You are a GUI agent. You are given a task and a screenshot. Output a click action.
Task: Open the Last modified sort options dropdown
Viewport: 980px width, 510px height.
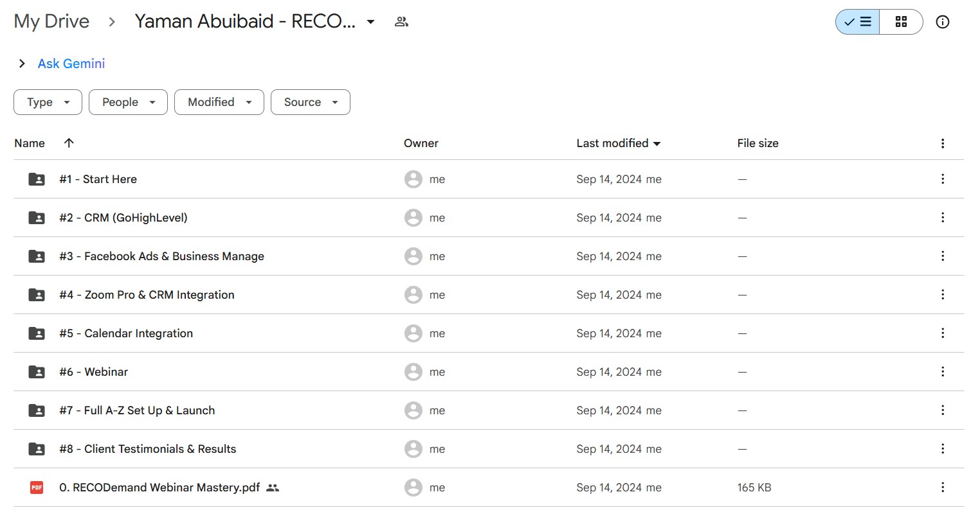[x=657, y=144]
